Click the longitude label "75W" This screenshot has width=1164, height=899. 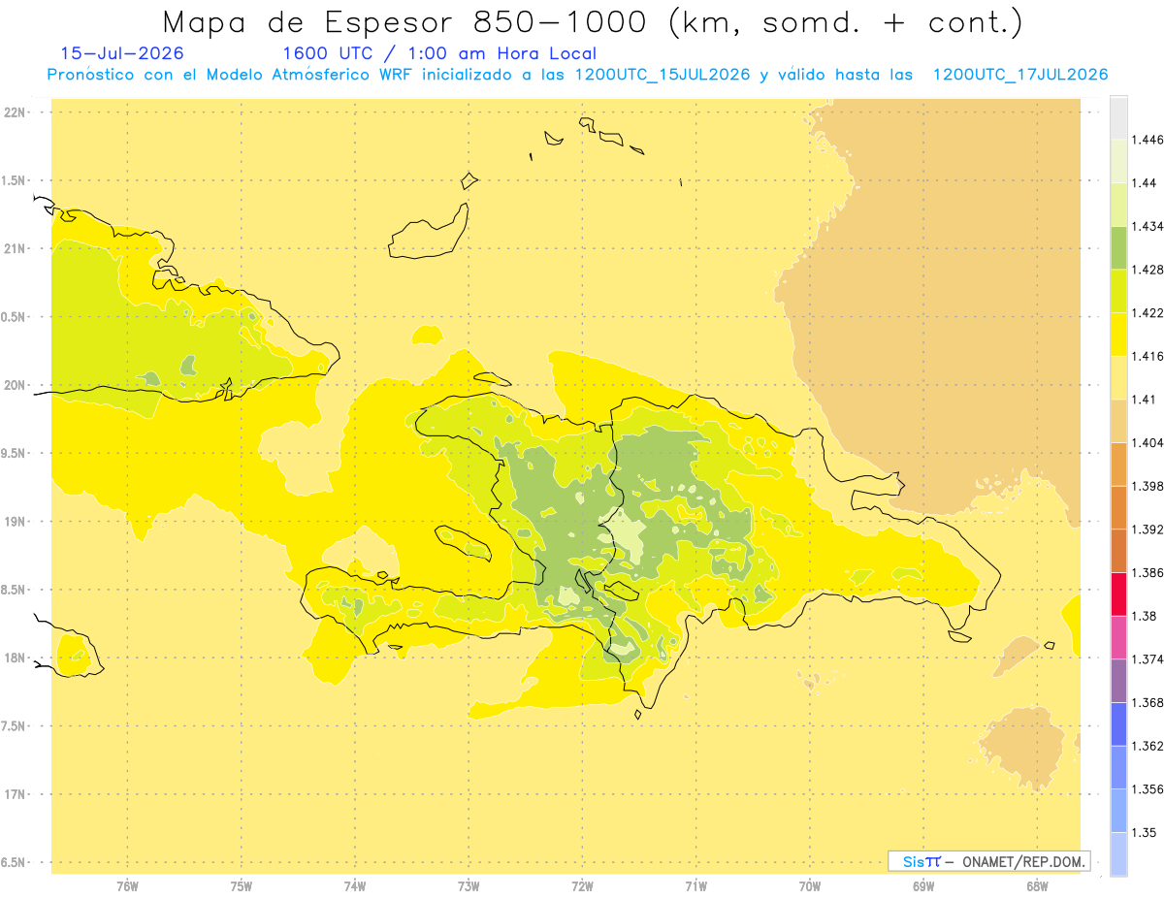(242, 886)
